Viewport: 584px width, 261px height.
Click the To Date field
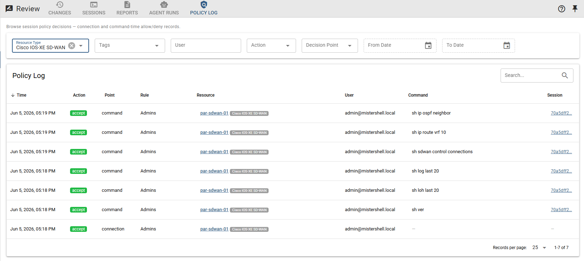click(x=478, y=46)
